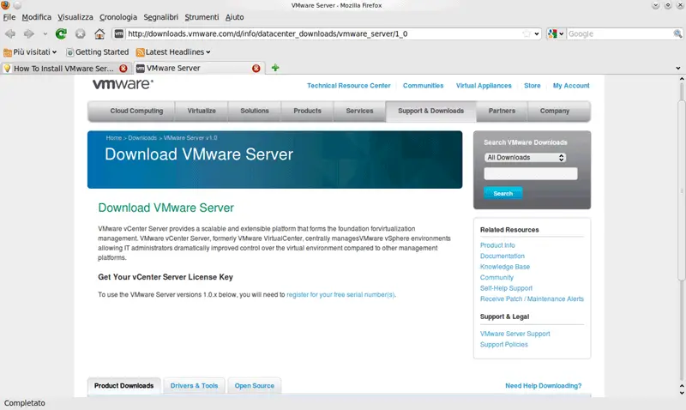686x410 pixels.
Task: Open the Communities link
Action: [423, 86]
